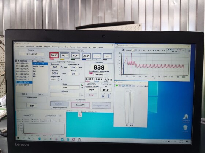Toggle the write-to-file checkbox in small window
Screen dimensions: 205x153
pos(137,86)
